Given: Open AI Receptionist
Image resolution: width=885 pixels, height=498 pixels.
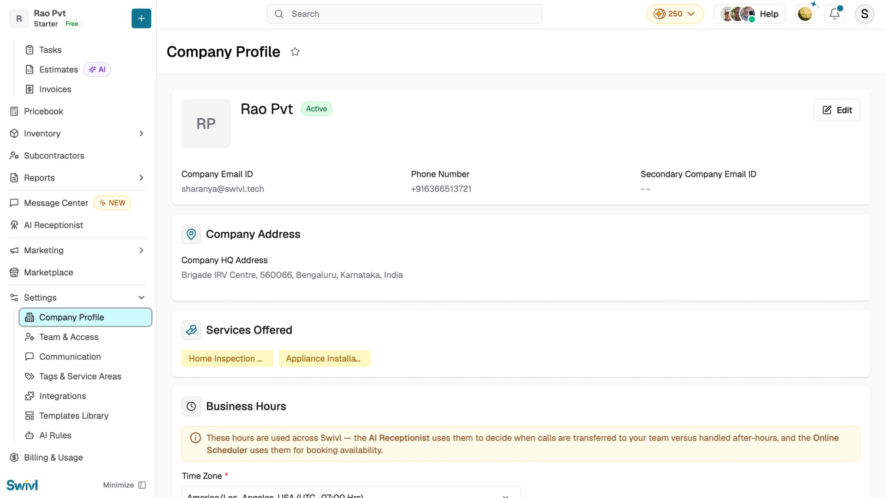Looking at the screenshot, I should coord(53,225).
